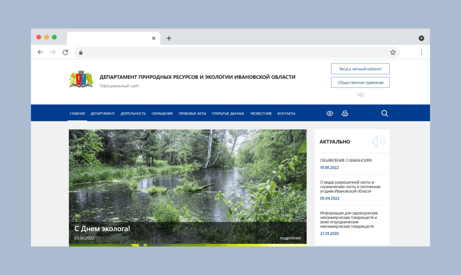
Task: Click the department name header title
Action: click(197, 77)
